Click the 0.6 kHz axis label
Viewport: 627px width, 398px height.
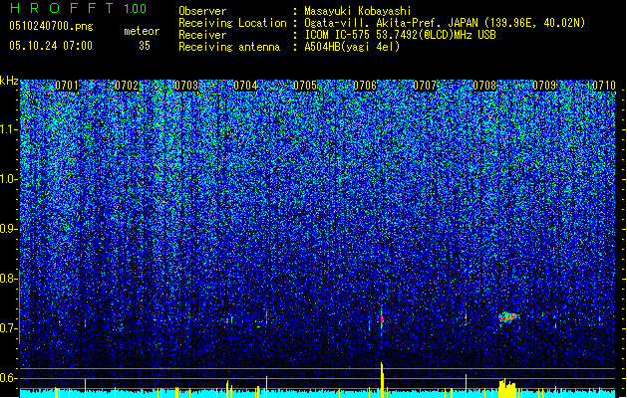[x=9, y=378]
